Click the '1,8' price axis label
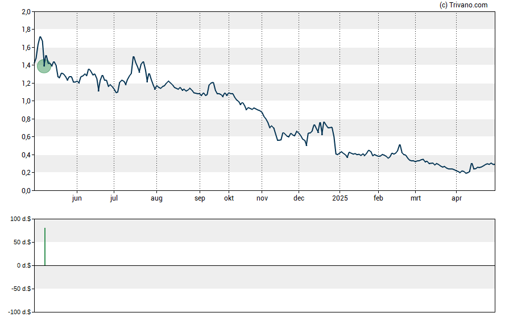 [26, 30]
